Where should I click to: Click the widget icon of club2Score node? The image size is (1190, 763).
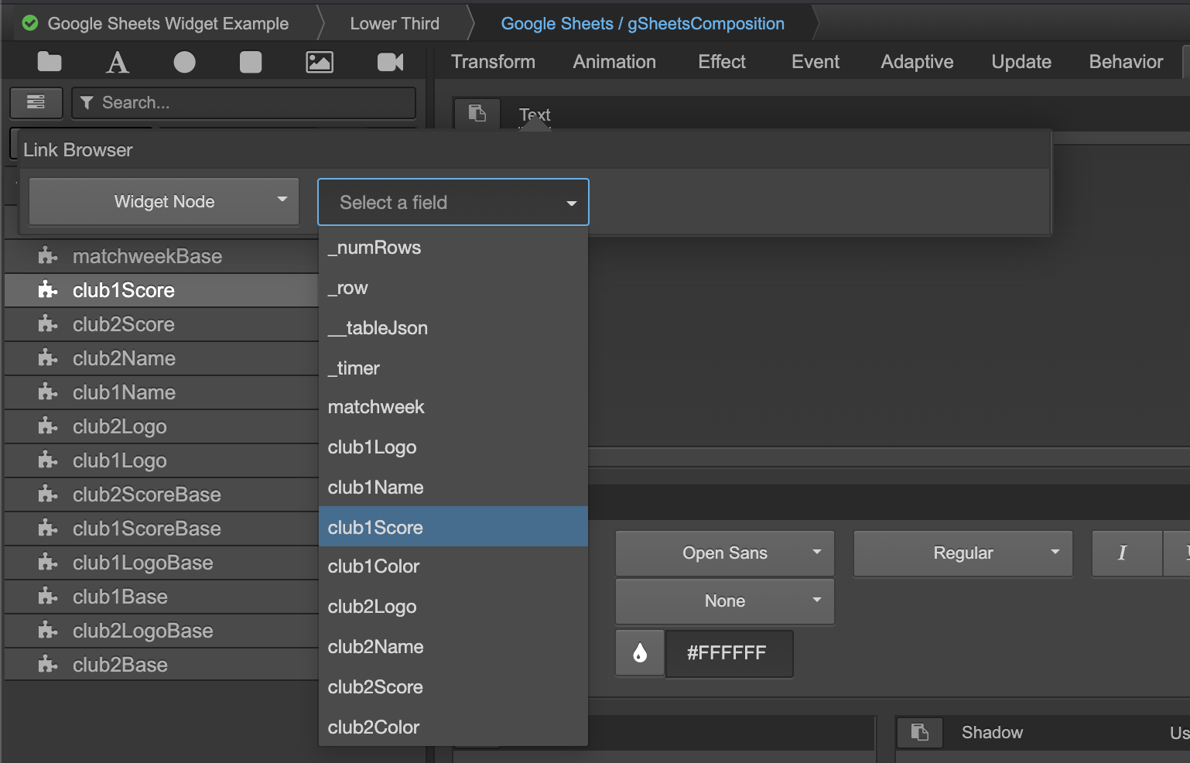(x=48, y=323)
